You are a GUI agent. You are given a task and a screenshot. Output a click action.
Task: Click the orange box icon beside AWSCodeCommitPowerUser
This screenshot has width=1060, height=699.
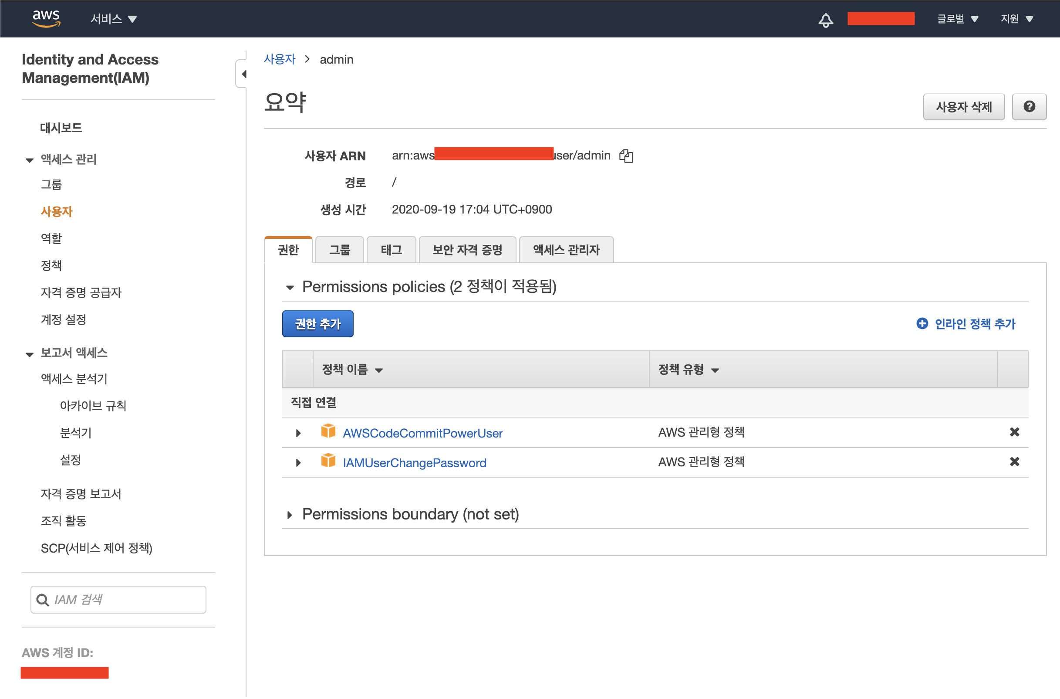(328, 431)
